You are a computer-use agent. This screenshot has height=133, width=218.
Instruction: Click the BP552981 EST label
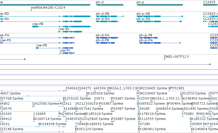click(176, 88)
